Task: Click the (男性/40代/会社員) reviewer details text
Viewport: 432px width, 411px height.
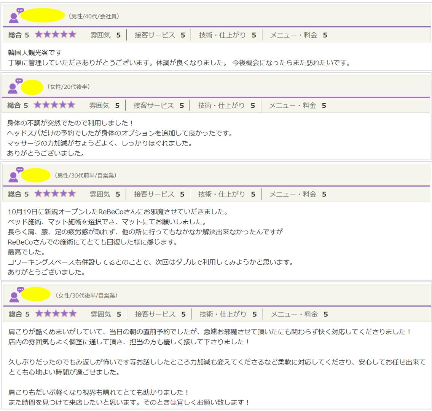Action: (94, 16)
